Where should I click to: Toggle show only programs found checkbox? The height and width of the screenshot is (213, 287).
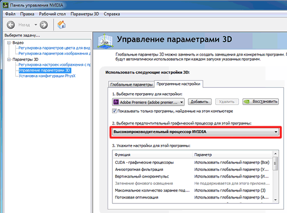point(114,111)
